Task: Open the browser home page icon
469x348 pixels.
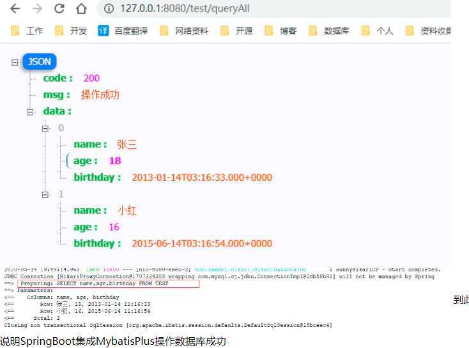Action: [x=81, y=9]
